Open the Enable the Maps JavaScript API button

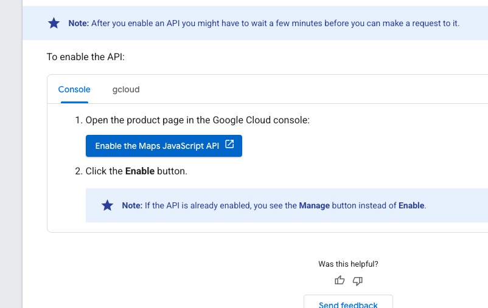click(x=164, y=146)
